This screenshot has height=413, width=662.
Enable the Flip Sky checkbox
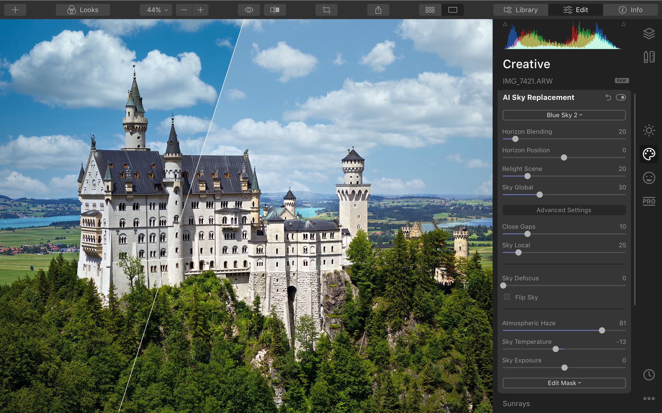coord(507,297)
